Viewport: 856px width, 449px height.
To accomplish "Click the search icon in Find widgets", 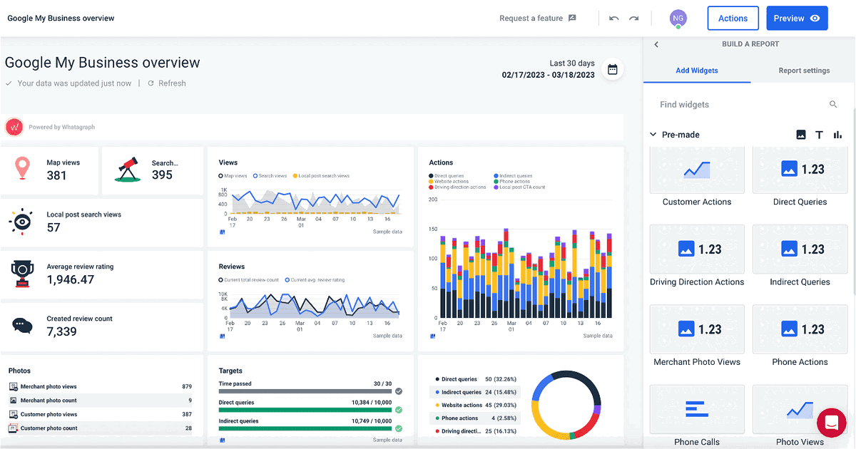I will point(833,104).
